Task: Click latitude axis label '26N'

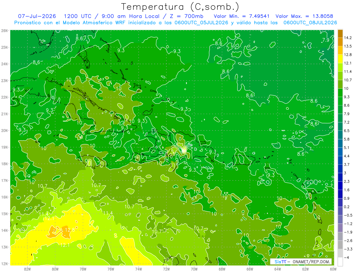Action: click(x=5, y=30)
